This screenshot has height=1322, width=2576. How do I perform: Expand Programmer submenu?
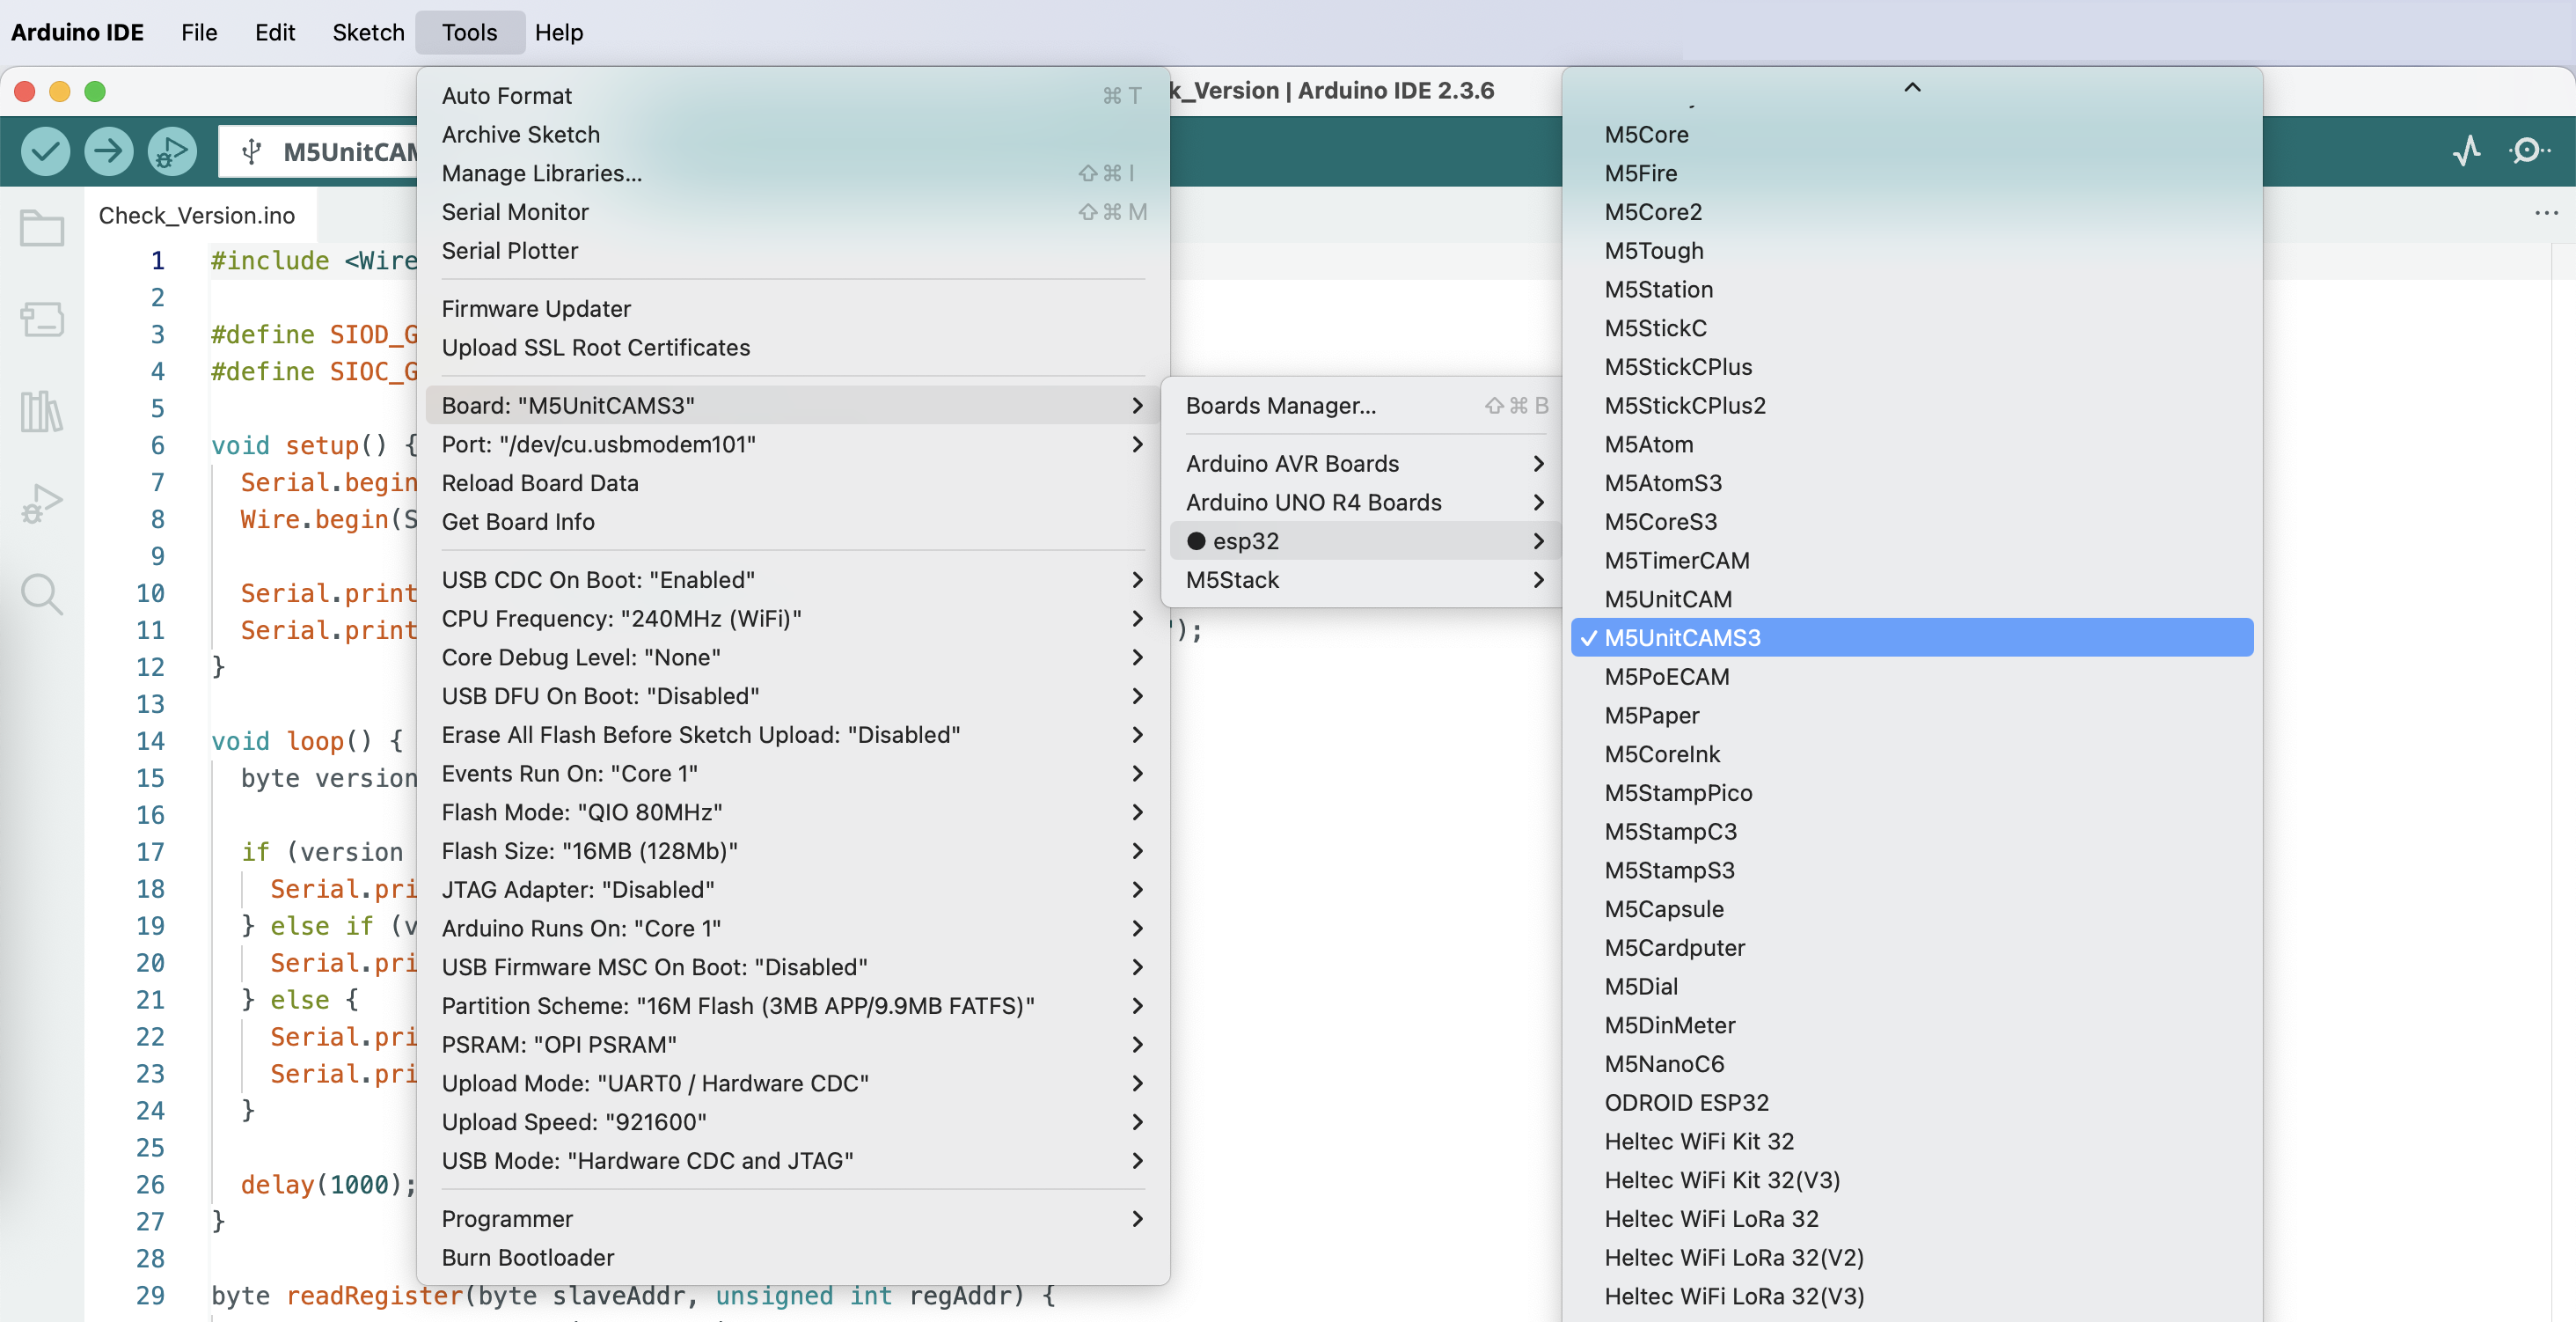(x=793, y=1219)
